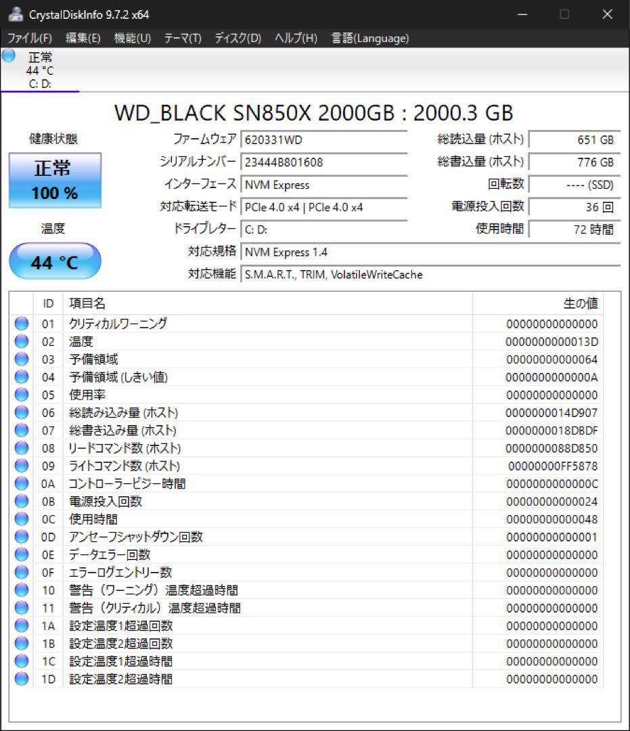
Task: Select the シリアルナンバー value field
Action: tap(325, 162)
